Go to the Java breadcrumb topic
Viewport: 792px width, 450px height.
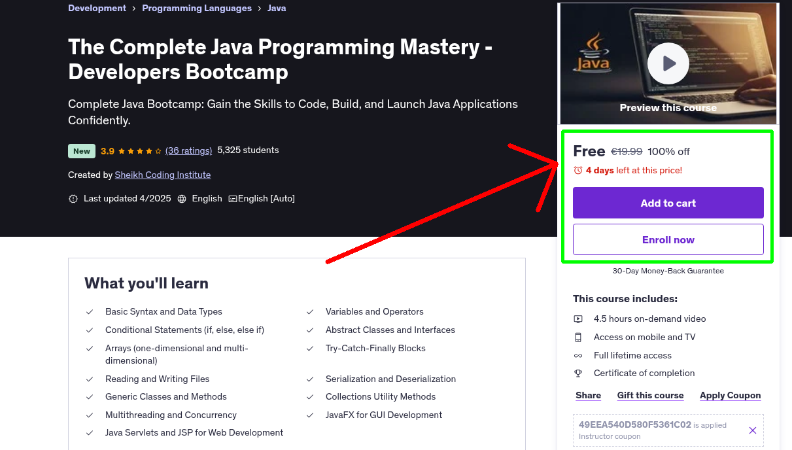[277, 9]
